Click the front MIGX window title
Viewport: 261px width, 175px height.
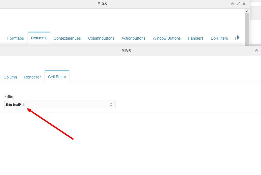[x=126, y=50]
